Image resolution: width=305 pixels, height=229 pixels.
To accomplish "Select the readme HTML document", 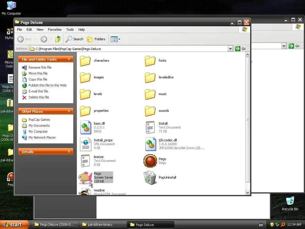I will 102,192.
